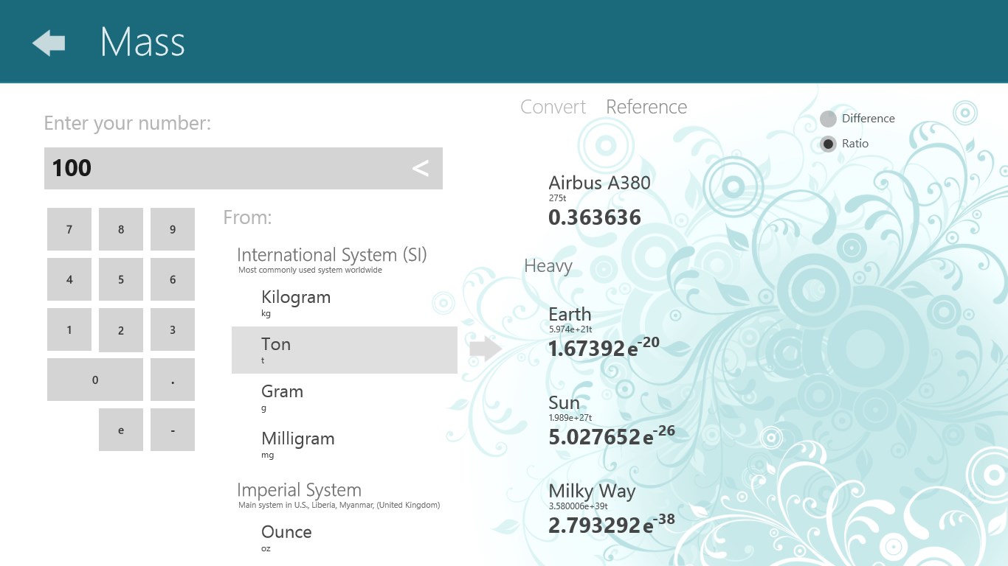Click the number input field
Viewport: 1008px width, 566px height.
click(221, 168)
